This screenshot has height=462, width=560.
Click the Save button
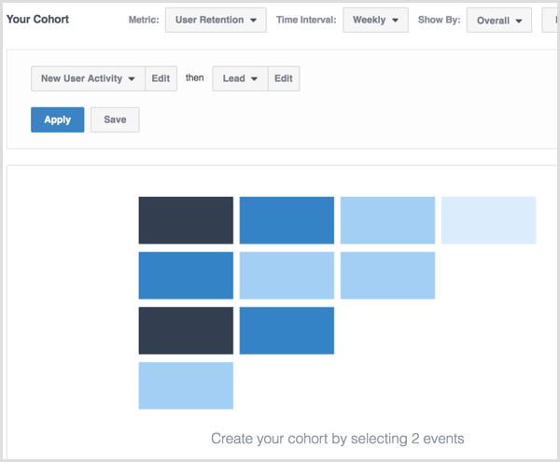pos(115,119)
